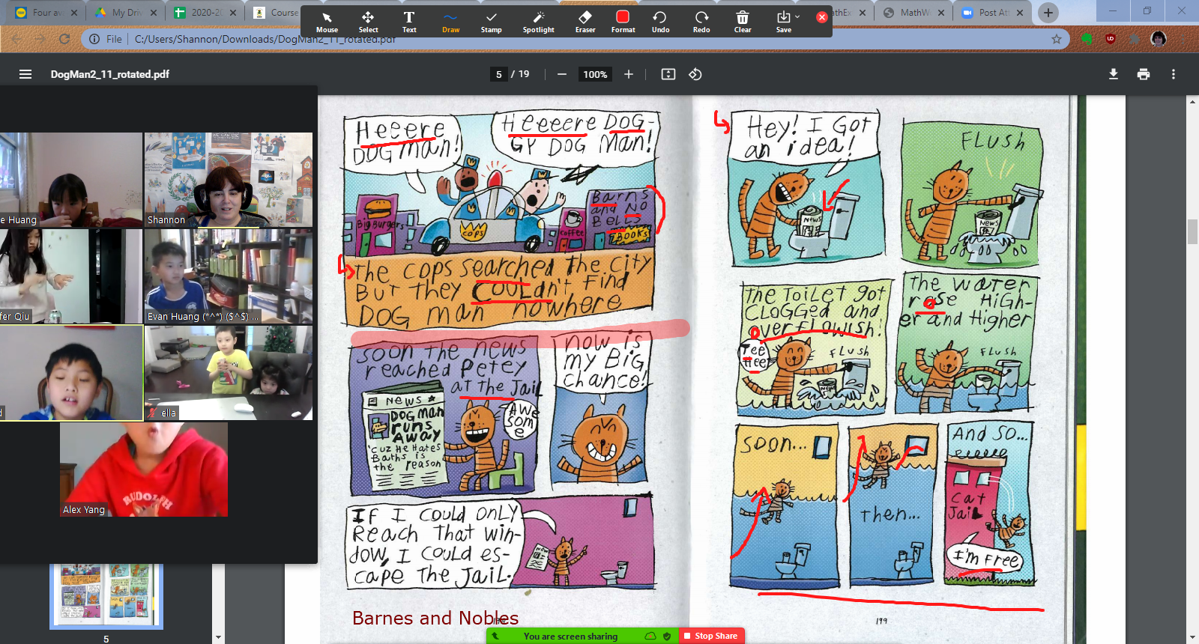Image resolution: width=1199 pixels, height=644 pixels.
Task: Activate the Text annotation tool
Action: (409, 22)
